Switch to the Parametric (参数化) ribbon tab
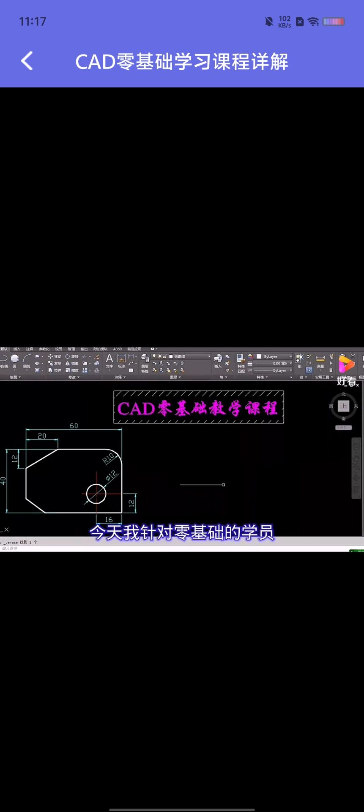 tap(44, 349)
